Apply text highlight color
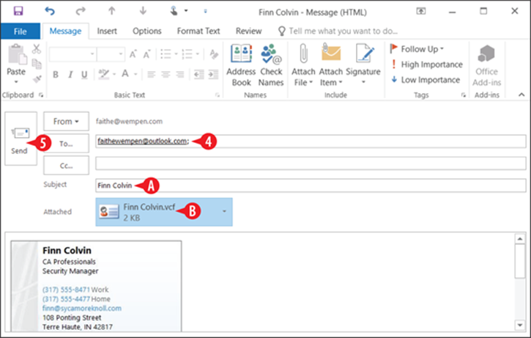Viewport: 531px width, 338px height. 103,74
